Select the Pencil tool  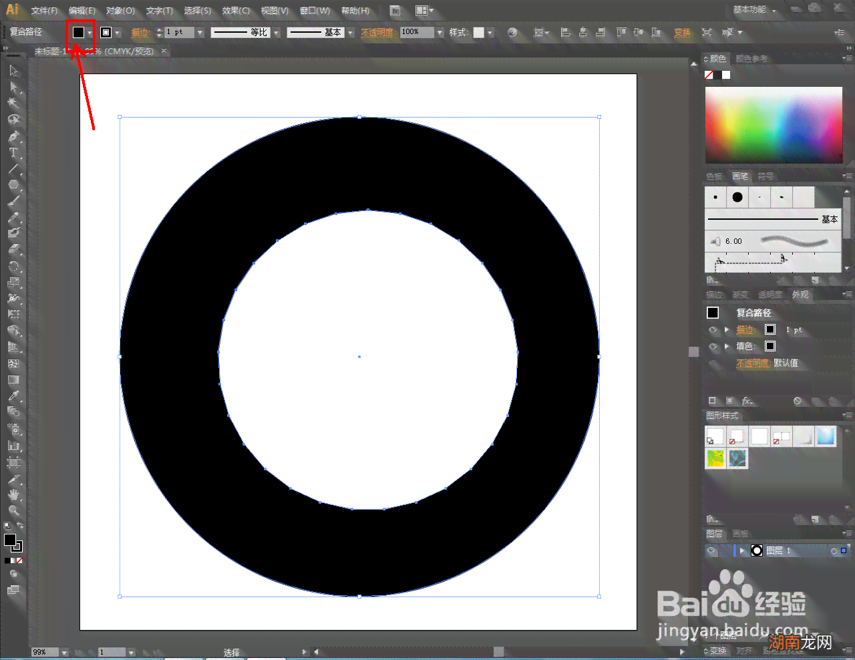(x=13, y=218)
